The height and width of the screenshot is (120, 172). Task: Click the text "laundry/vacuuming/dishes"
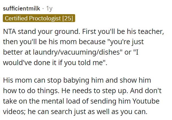[77, 52]
